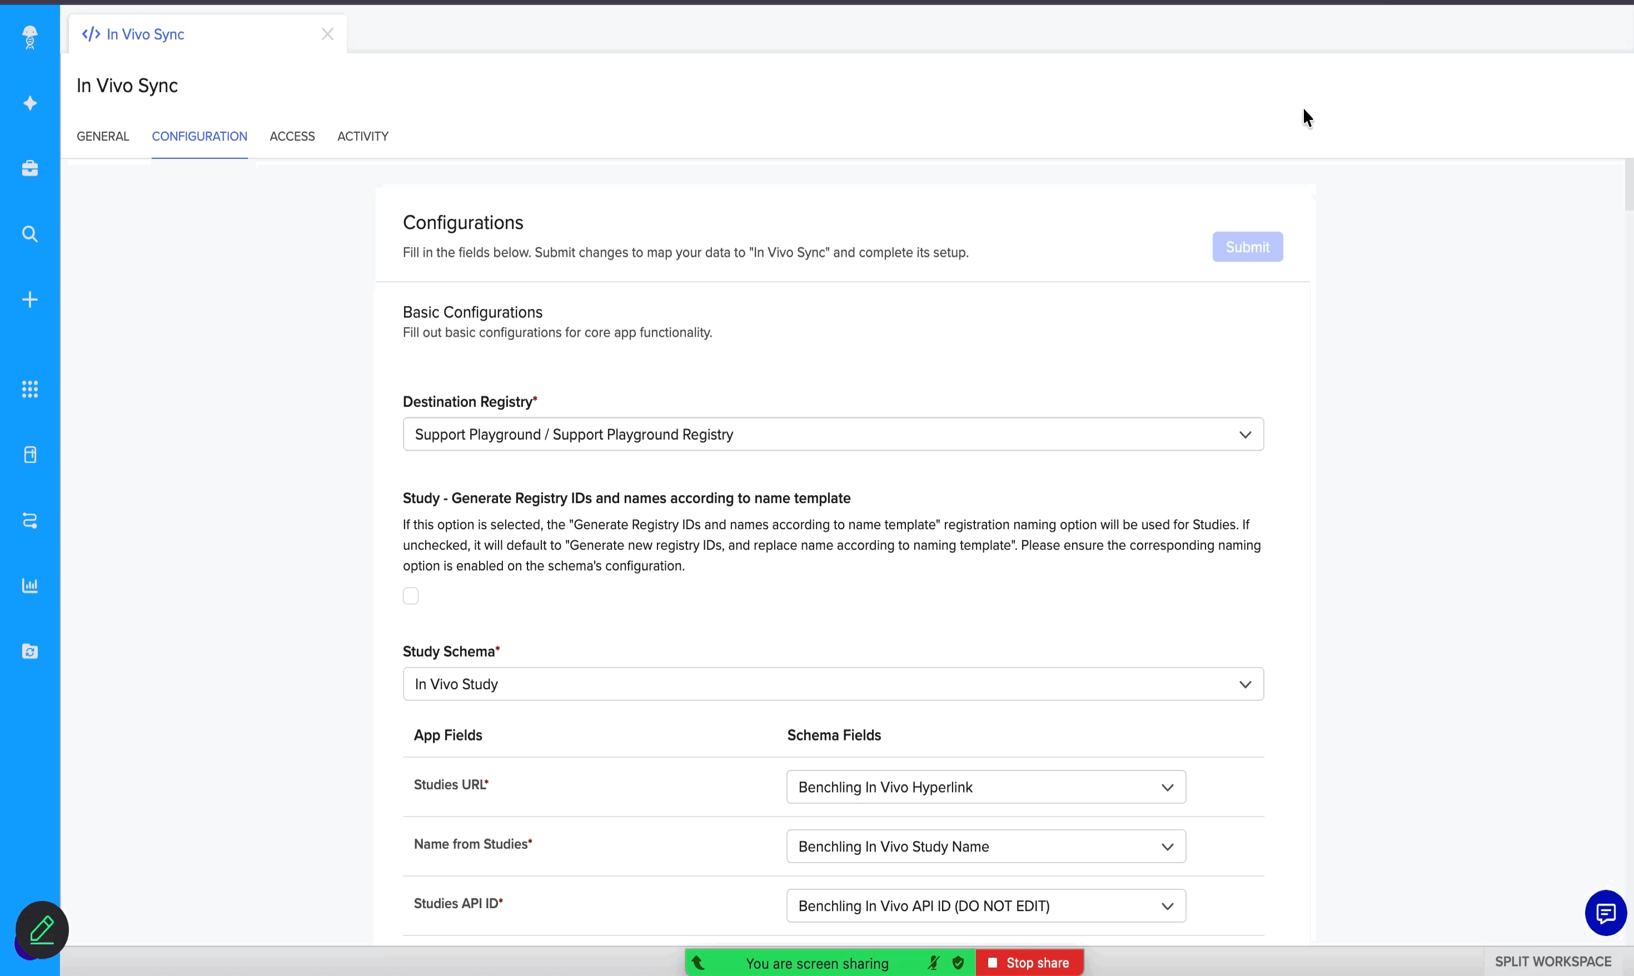The width and height of the screenshot is (1634, 976).
Task: Open the nine-dot grid apps icon
Action: click(x=29, y=389)
